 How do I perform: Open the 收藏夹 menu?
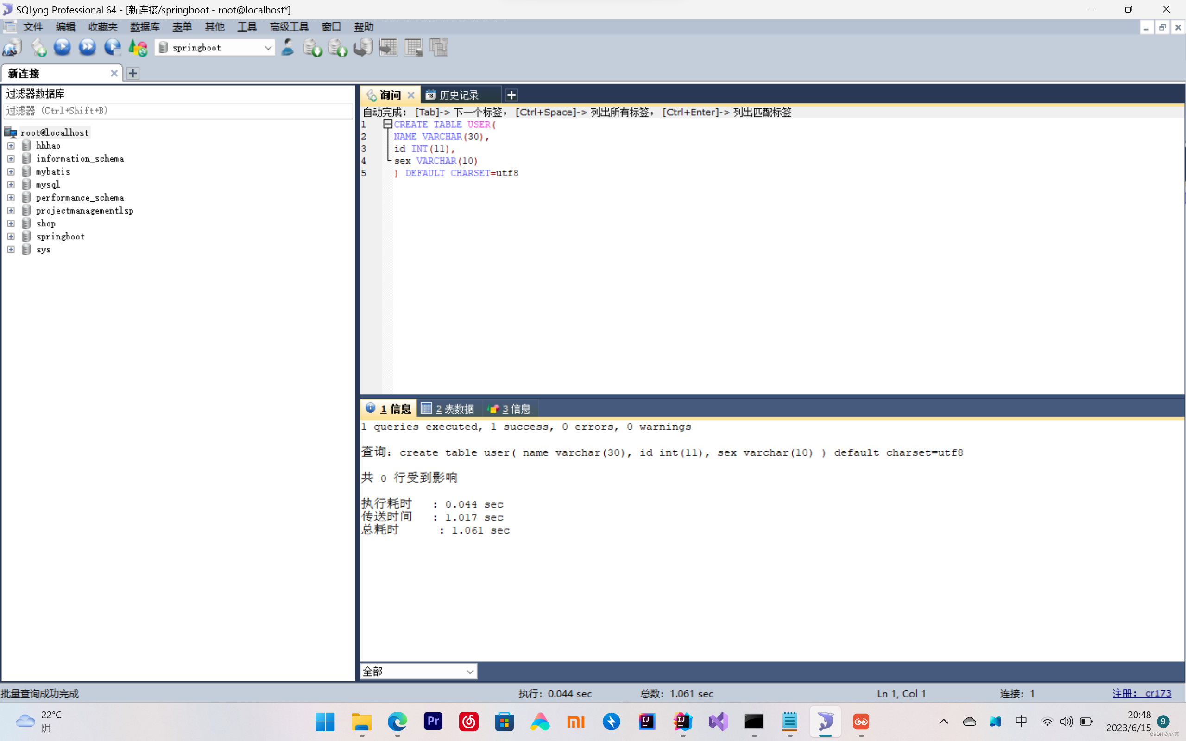[103, 27]
